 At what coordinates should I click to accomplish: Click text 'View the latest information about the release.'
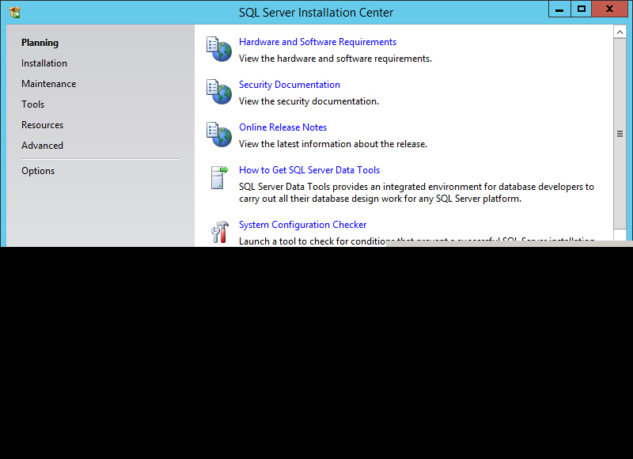click(333, 144)
